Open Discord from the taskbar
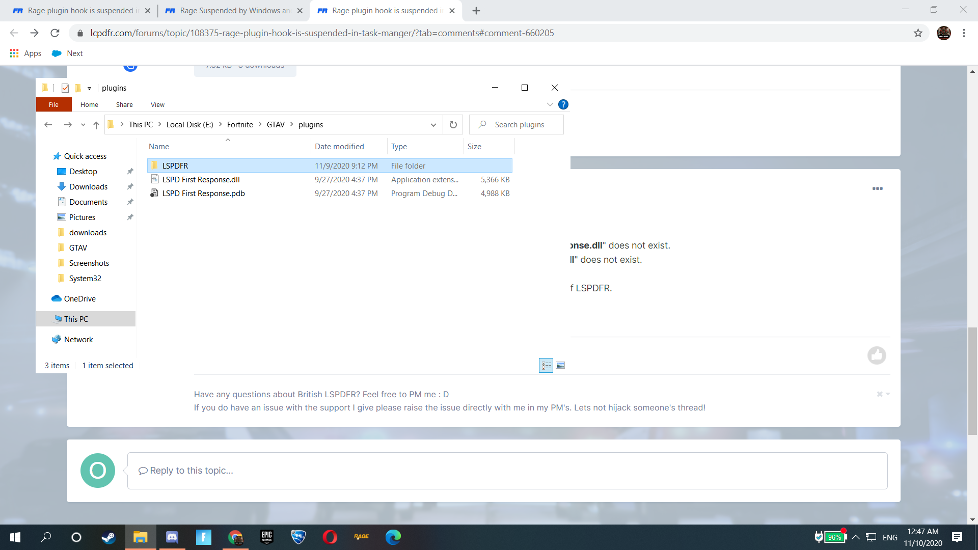The image size is (978, 550). tap(172, 537)
